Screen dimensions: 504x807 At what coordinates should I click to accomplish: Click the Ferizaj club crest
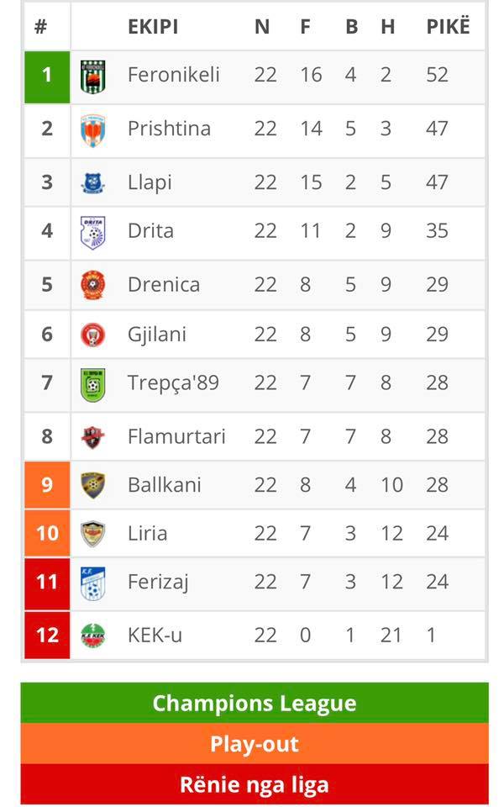[93, 583]
